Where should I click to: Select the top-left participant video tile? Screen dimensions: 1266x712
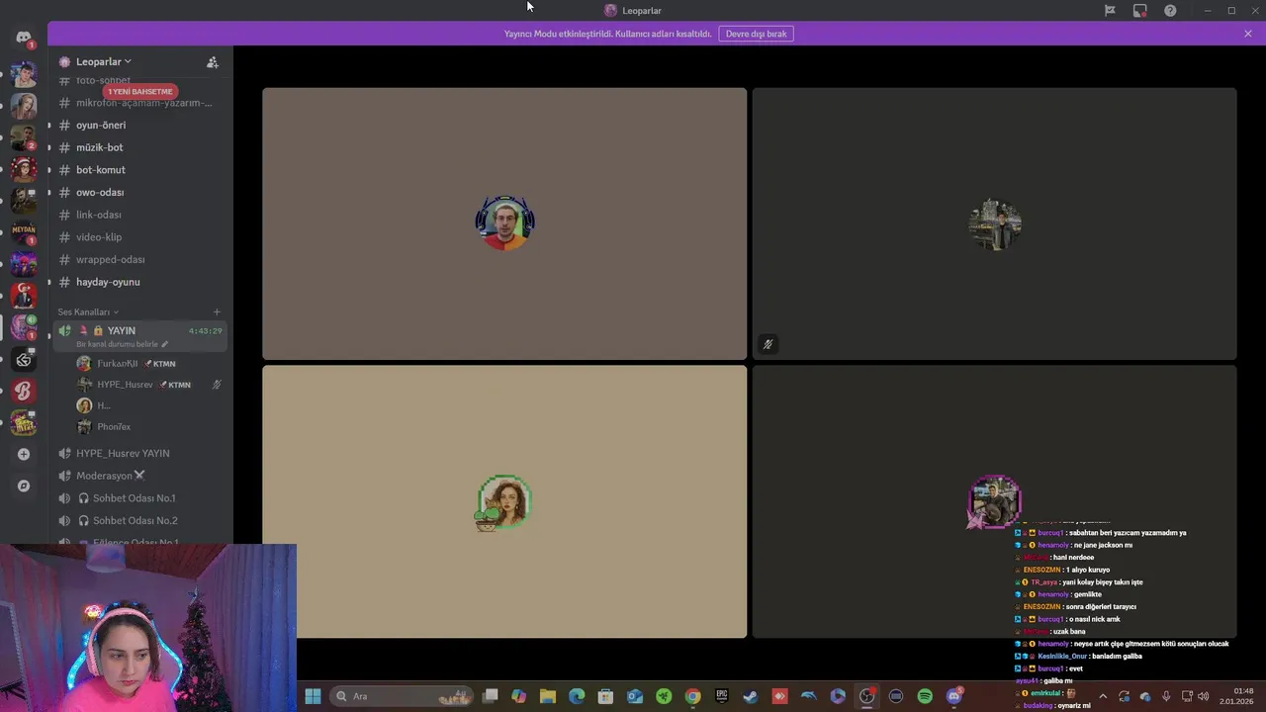click(x=504, y=223)
